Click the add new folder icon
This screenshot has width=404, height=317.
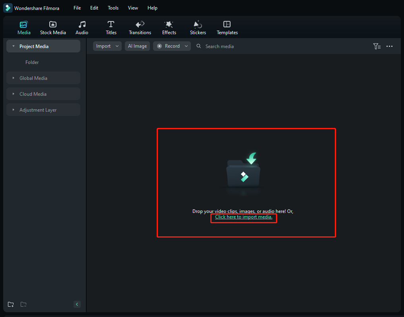(x=11, y=305)
